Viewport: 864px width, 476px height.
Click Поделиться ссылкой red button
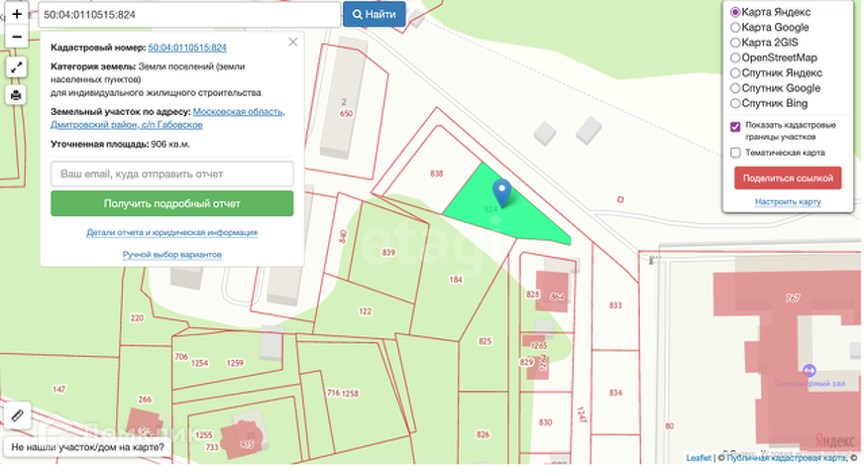pos(788,178)
